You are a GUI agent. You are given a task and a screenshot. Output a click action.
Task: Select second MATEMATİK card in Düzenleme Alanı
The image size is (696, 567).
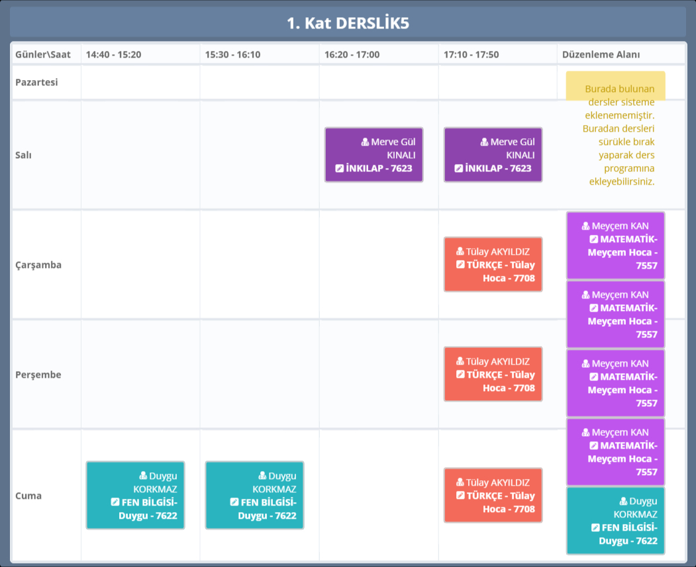tap(615, 314)
